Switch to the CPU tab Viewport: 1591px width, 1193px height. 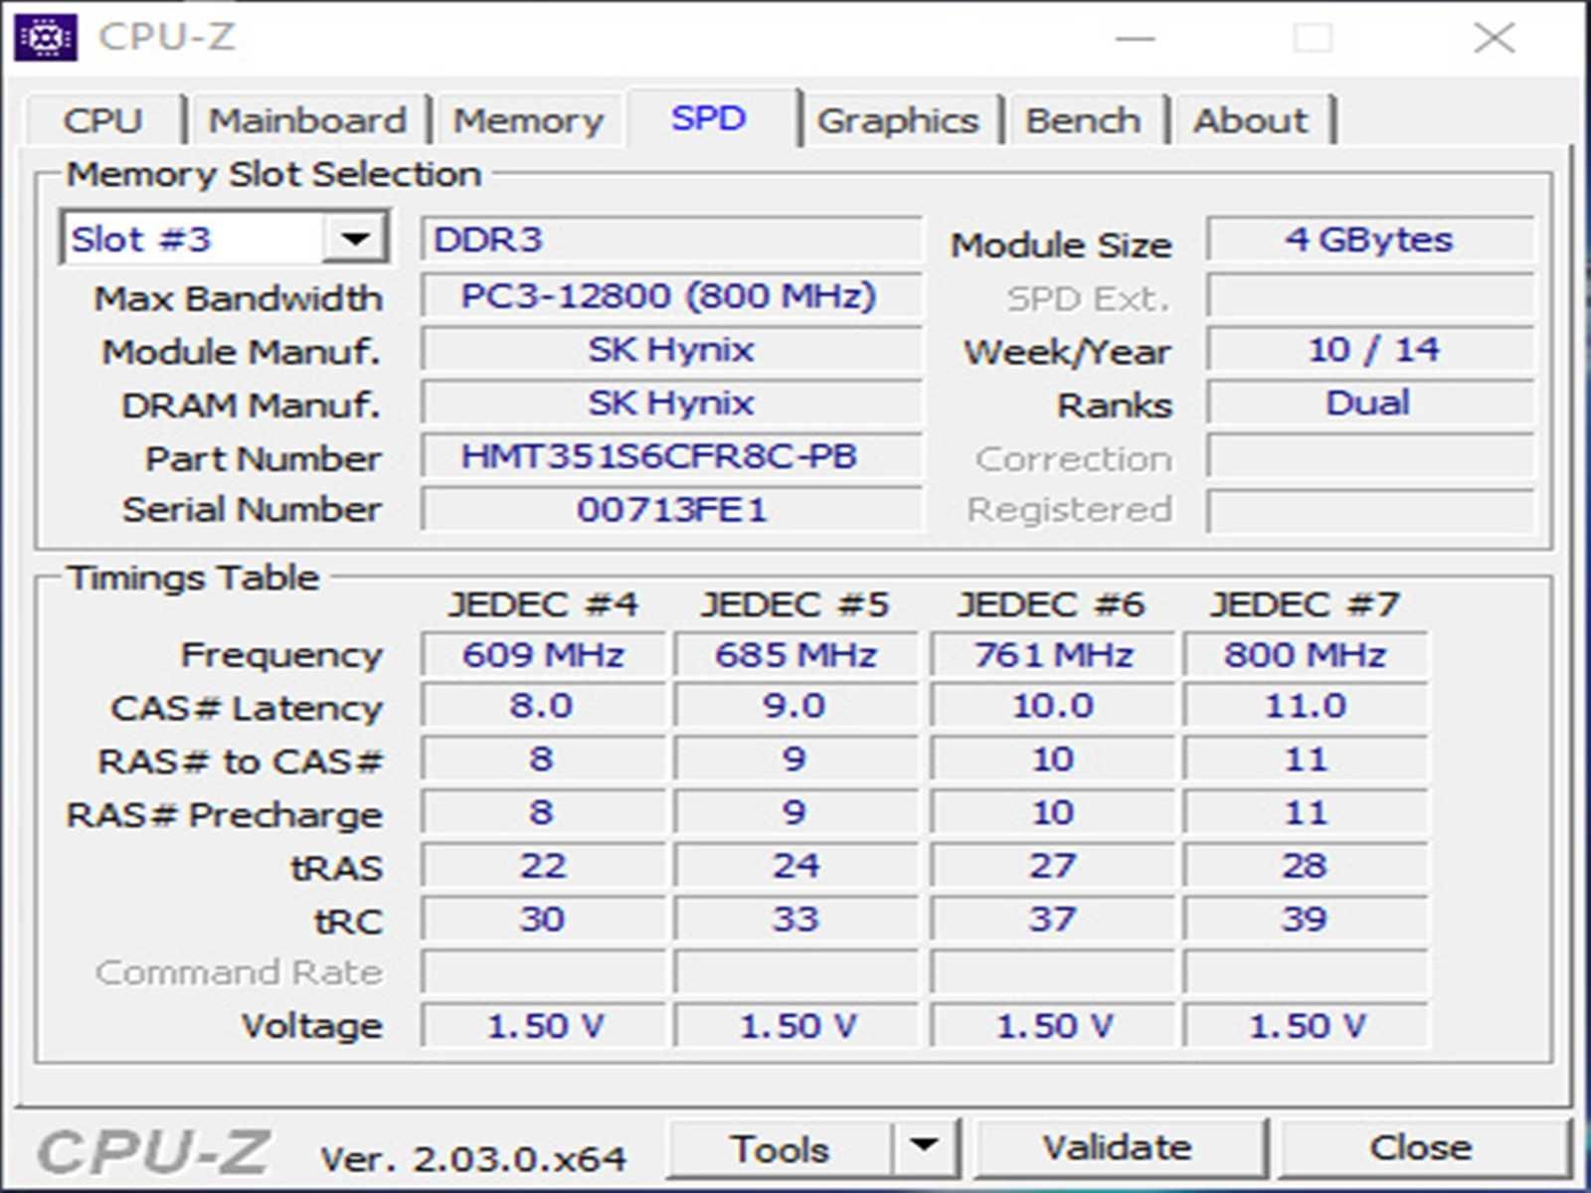(x=103, y=120)
